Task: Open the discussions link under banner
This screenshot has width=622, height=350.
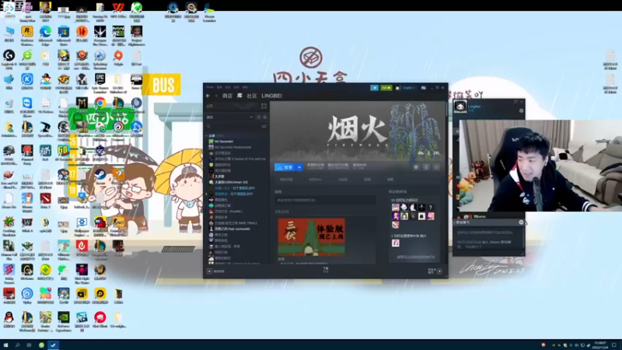Action: point(343,180)
